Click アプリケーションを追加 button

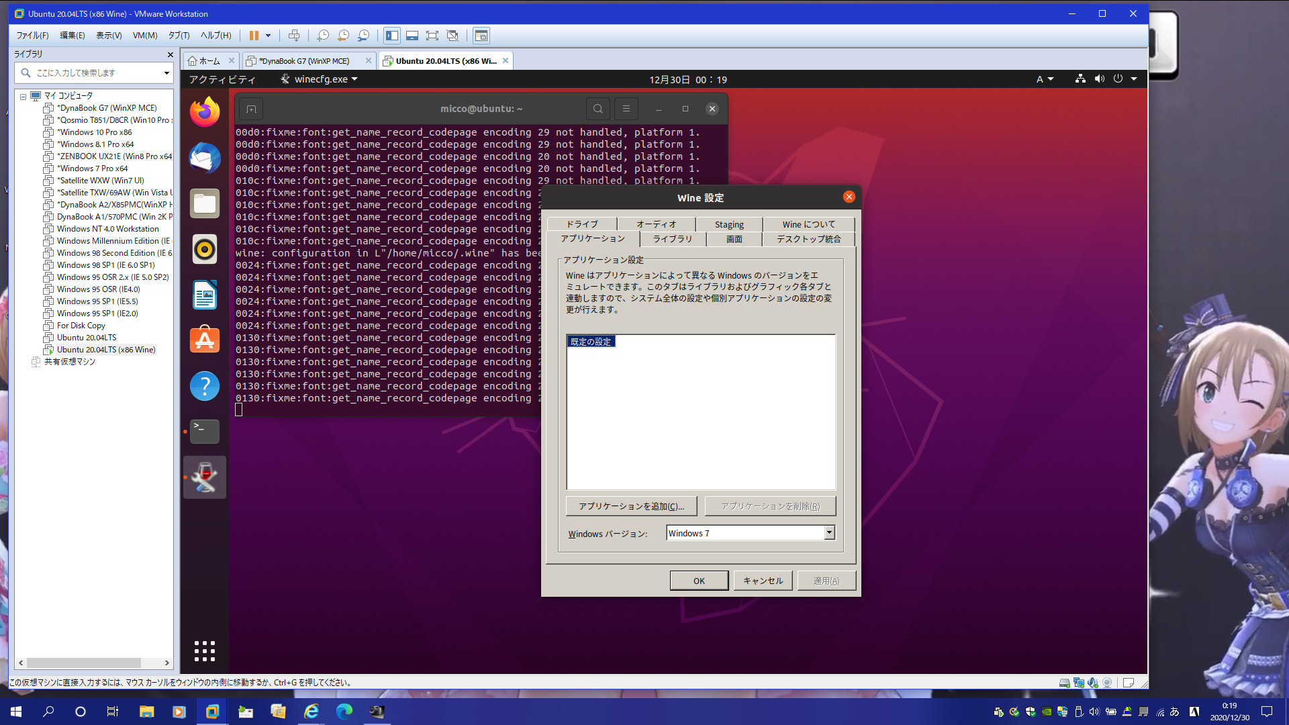[x=631, y=506]
